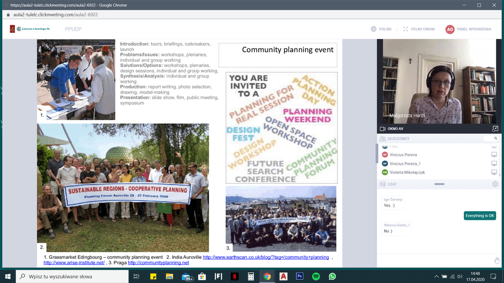
Task: Select participant Violetta Mikołajczyk
Action: tap(407, 172)
